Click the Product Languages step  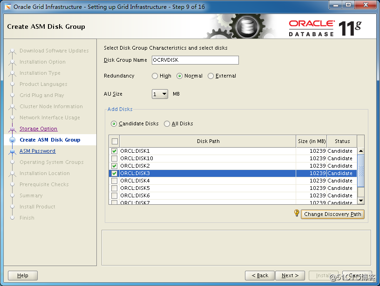pyautogui.click(x=43, y=84)
